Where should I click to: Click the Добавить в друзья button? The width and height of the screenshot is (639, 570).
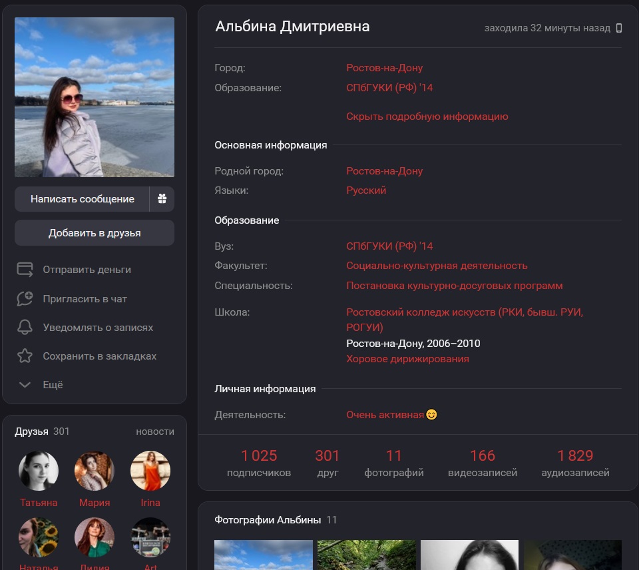95,233
